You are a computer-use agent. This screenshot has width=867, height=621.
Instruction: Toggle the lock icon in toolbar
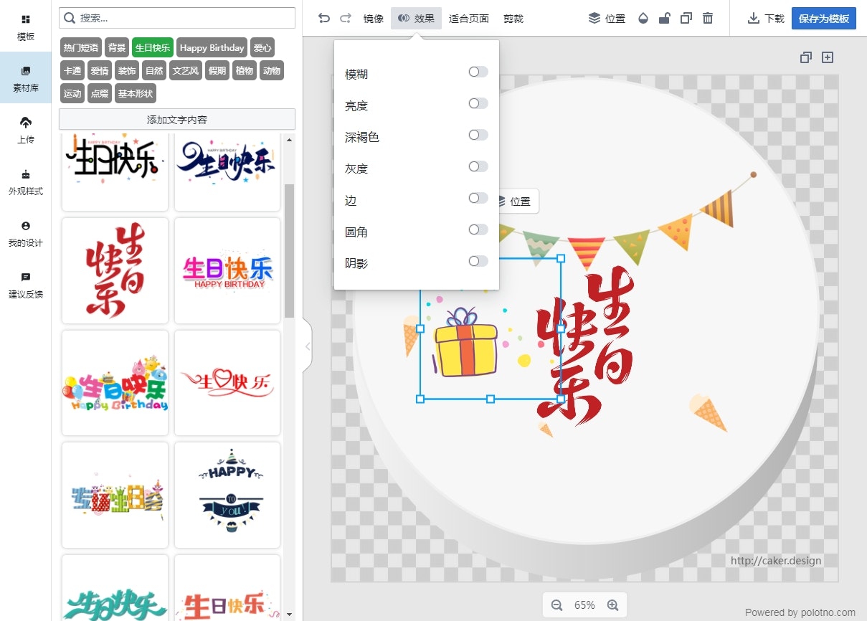point(665,18)
